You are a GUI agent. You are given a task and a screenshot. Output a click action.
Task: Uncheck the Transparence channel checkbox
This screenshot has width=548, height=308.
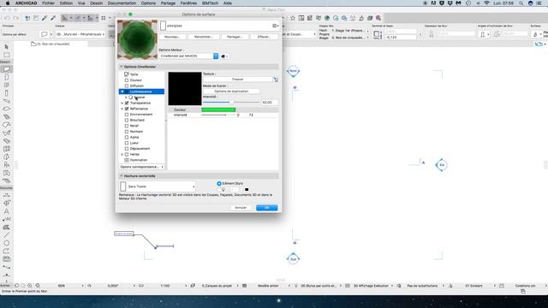point(127,103)
